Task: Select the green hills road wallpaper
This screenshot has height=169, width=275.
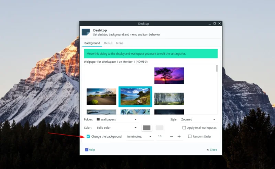Action: click(x=101, y=97)
